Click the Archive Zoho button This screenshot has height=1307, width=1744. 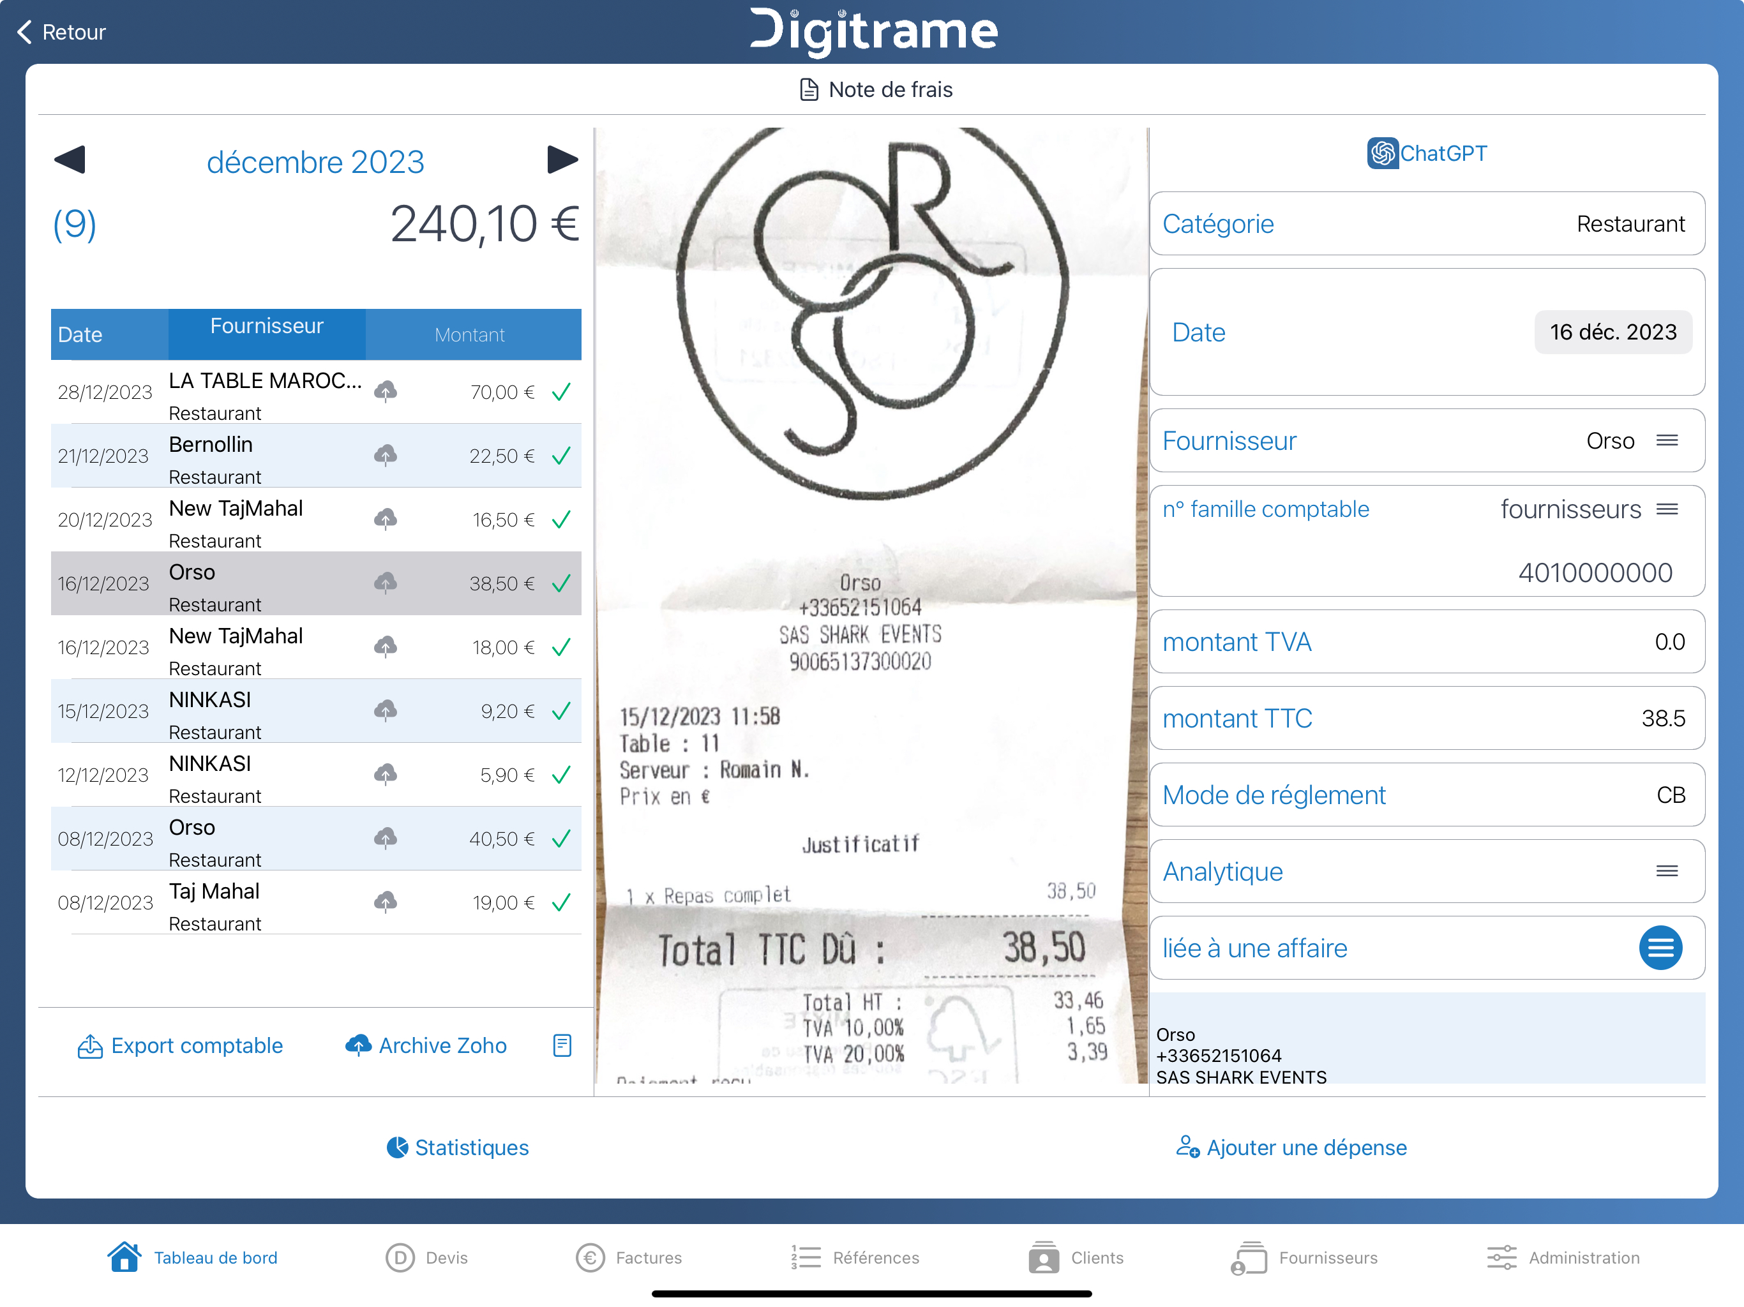coord(426,1045)
